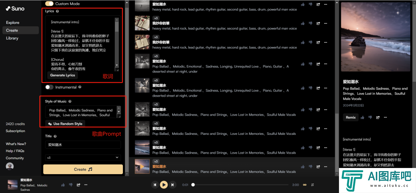The image size is (416, 193).
Task: Click the date 2024年3月22日
Action: point(353,106)
